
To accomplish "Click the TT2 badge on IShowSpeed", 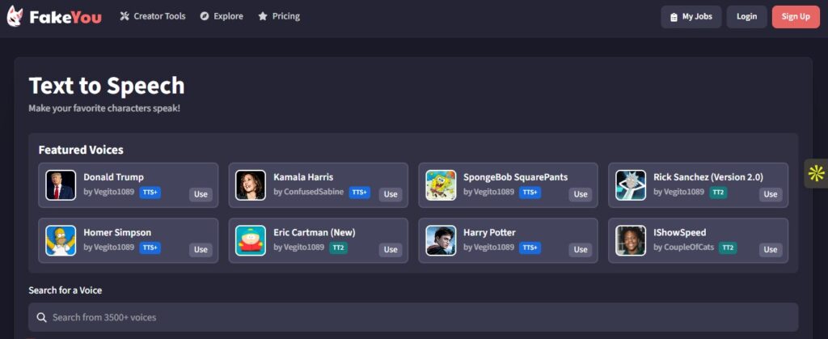I will (x=728, y=248).
